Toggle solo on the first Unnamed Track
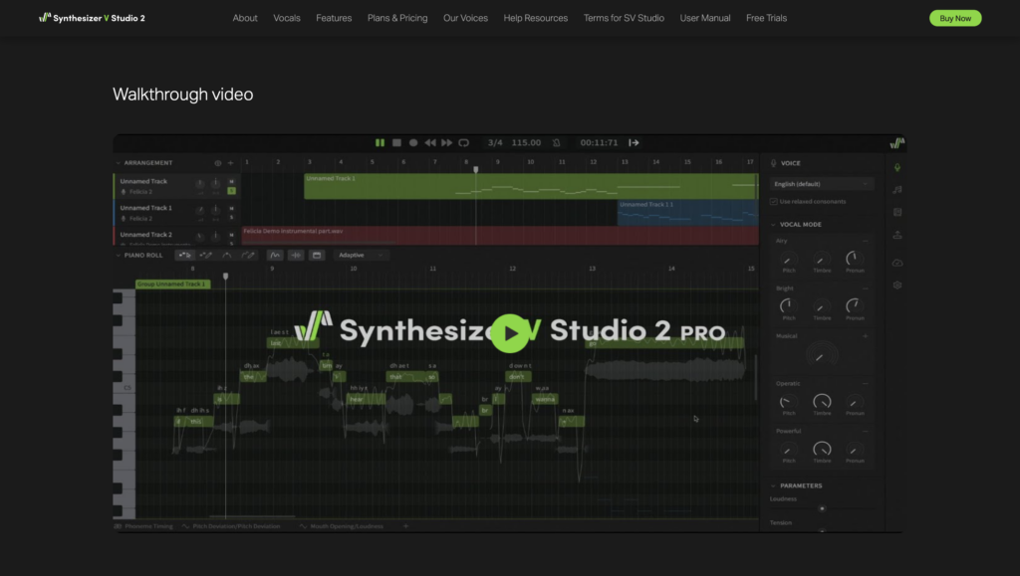 click(231, 191)
